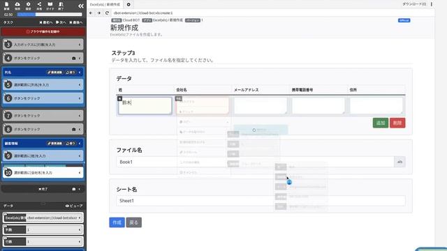447x251 pixels.
Task: Select task 3 入力ボックスに行数を入力
Action: click(x=43, y=45)
